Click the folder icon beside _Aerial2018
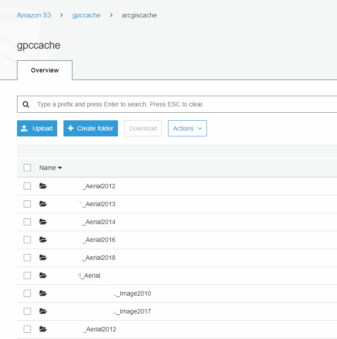Screen dimensions: 337x339 pyautogui.click(x=43, y=258)
